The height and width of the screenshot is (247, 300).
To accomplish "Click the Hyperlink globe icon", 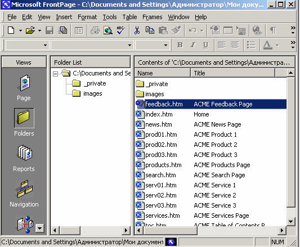I will [x=257, y=30].
